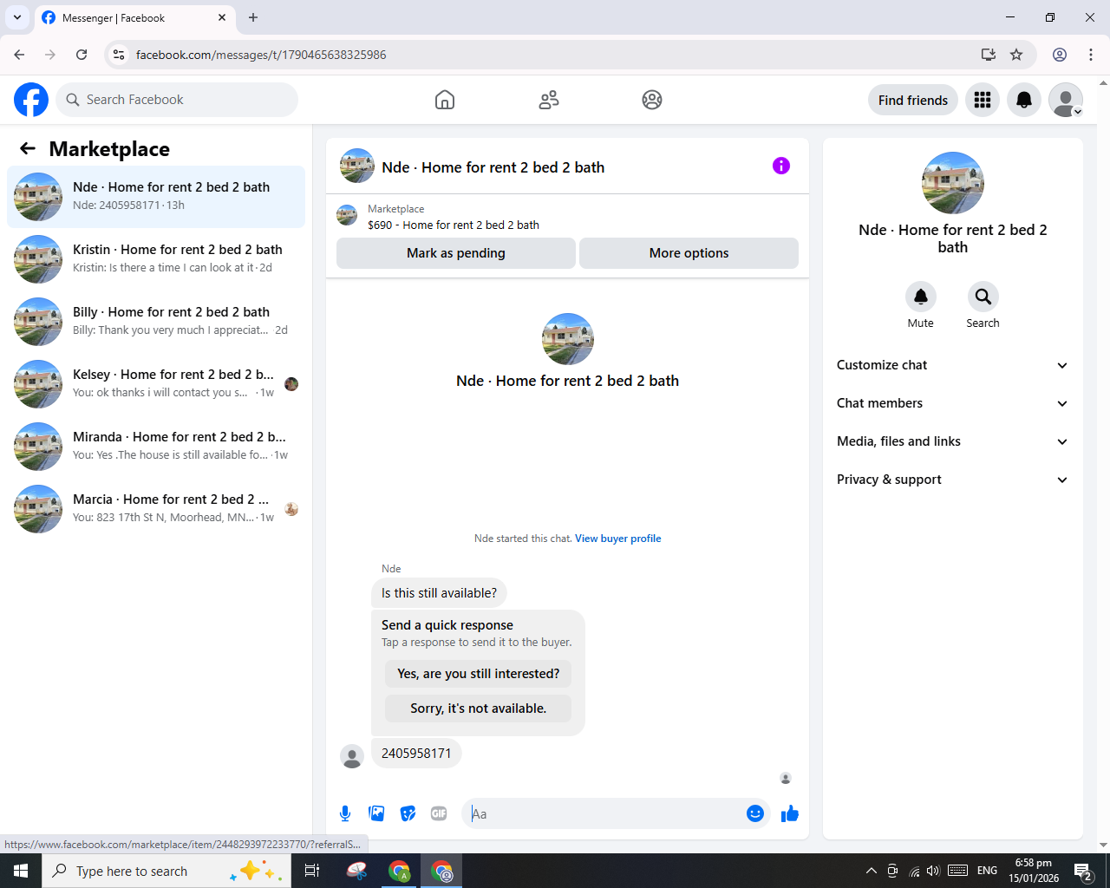Click the purple conversation info icon
Screen dimensions: 1110x888
pos(781,166)
